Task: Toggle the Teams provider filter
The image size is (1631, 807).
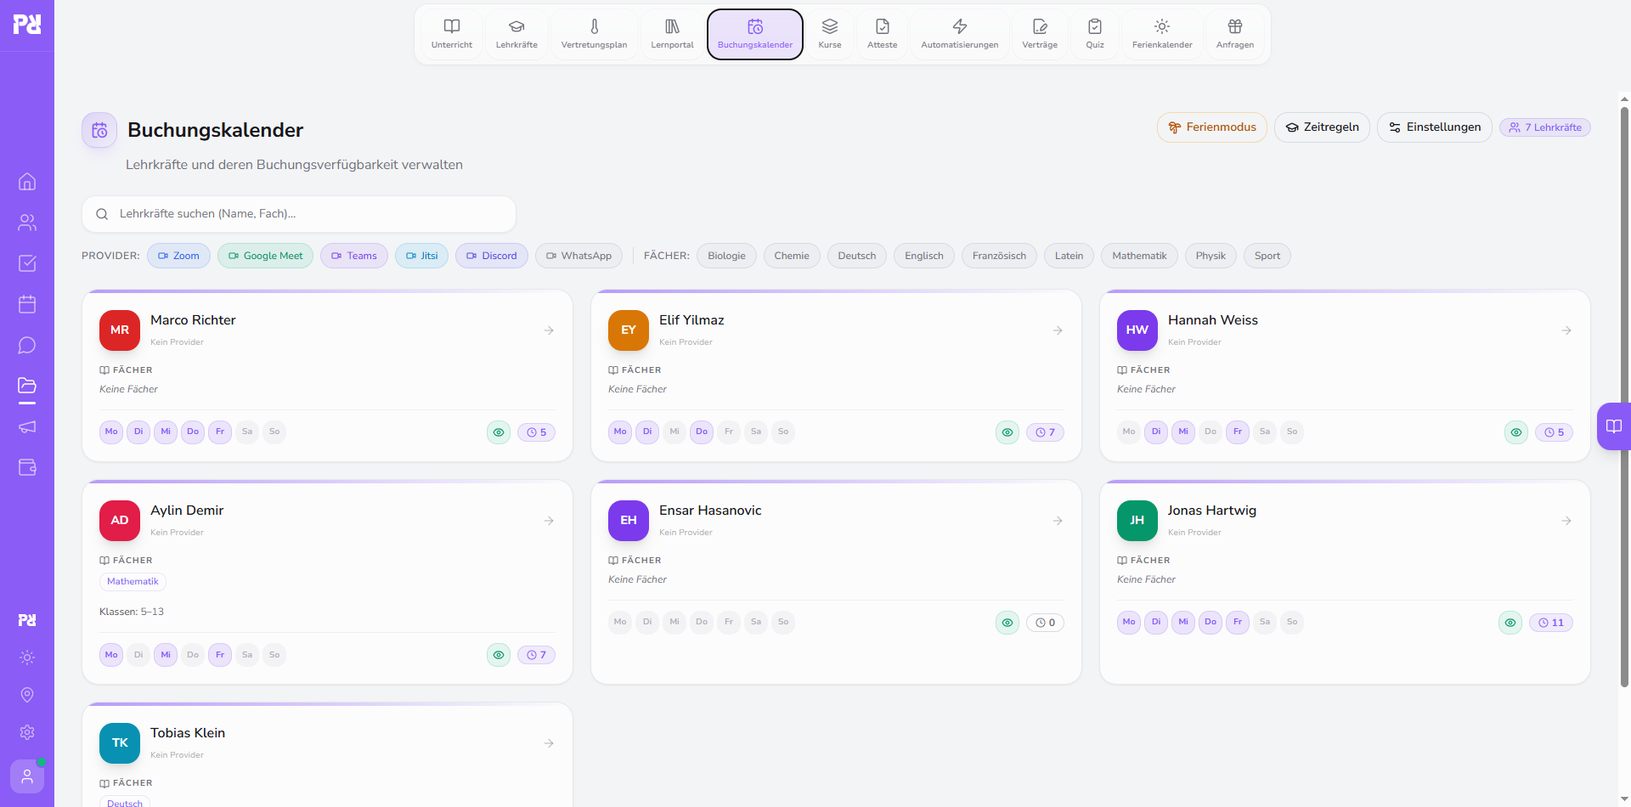Action: click(354, 256)
